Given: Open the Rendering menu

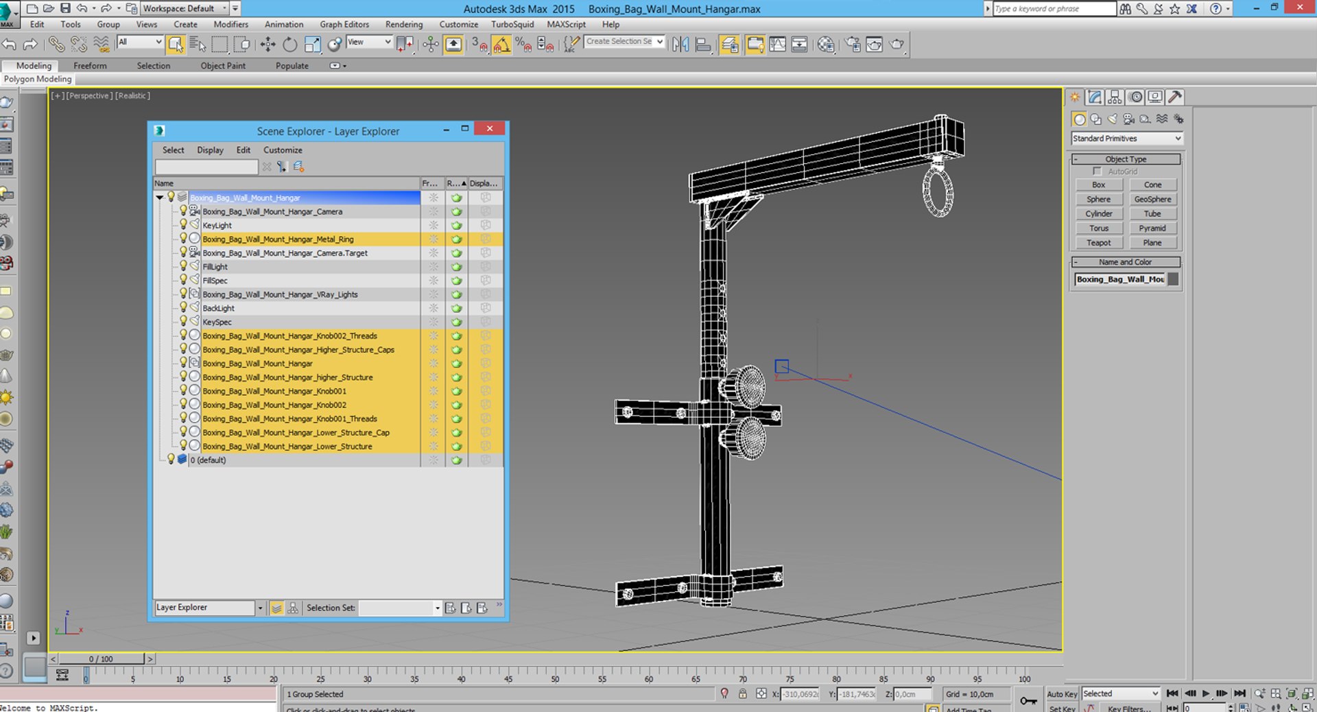Looking at the screenshot, I should 404,24.
